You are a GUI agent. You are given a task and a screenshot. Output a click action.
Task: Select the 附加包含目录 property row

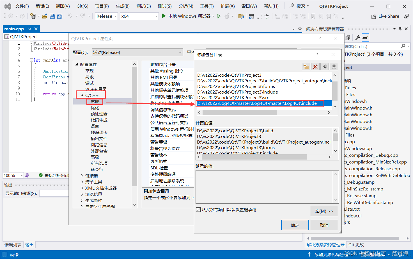[x=168, y=64]
